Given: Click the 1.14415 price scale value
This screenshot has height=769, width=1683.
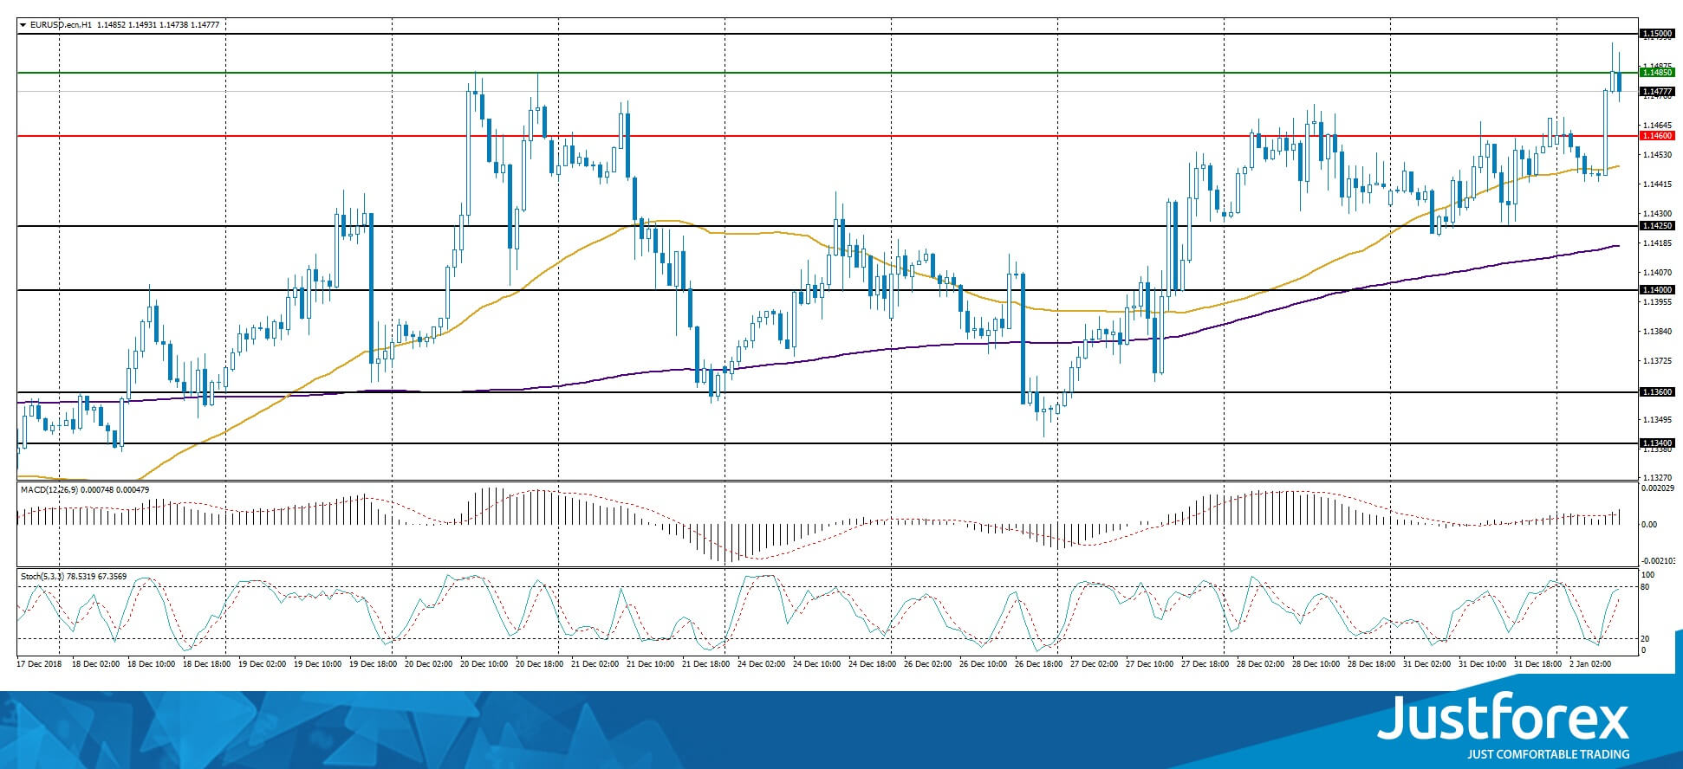Looking at the screenshot, I should coord(1658,184).
